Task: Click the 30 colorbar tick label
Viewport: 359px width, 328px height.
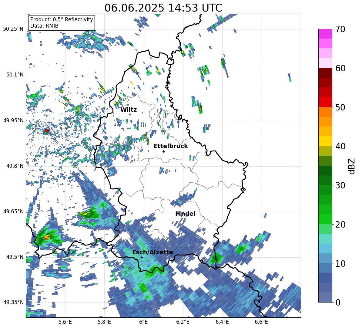Action: point(340,185)
